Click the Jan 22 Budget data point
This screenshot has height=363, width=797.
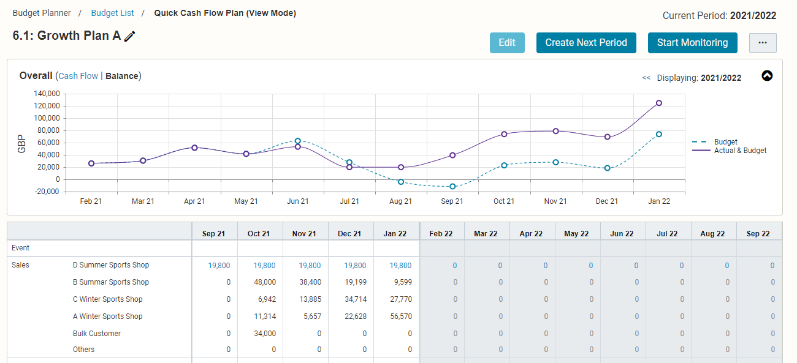pos(659,134)
